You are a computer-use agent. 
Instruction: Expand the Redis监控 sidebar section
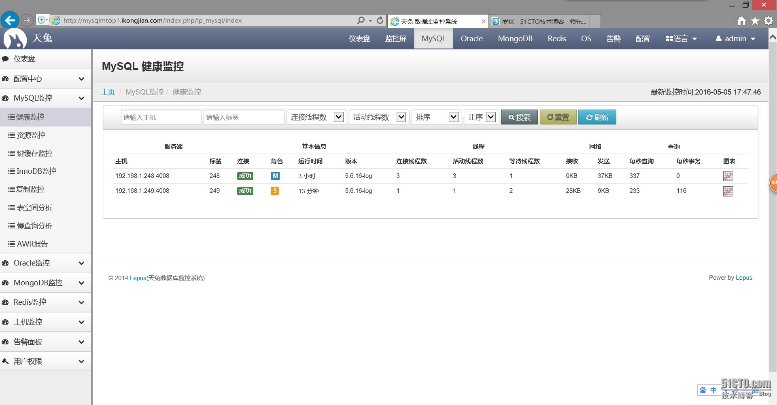pyautogui.click(x=45, y=302)
